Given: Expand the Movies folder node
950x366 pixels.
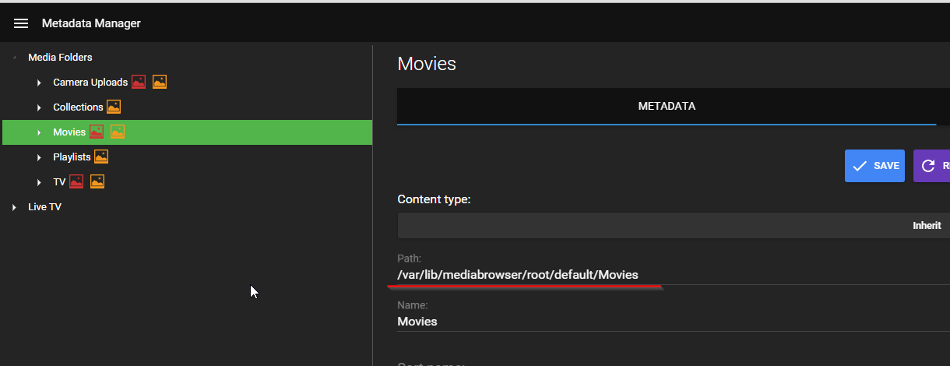Looking at the screenshot, I should pos(40,132).
